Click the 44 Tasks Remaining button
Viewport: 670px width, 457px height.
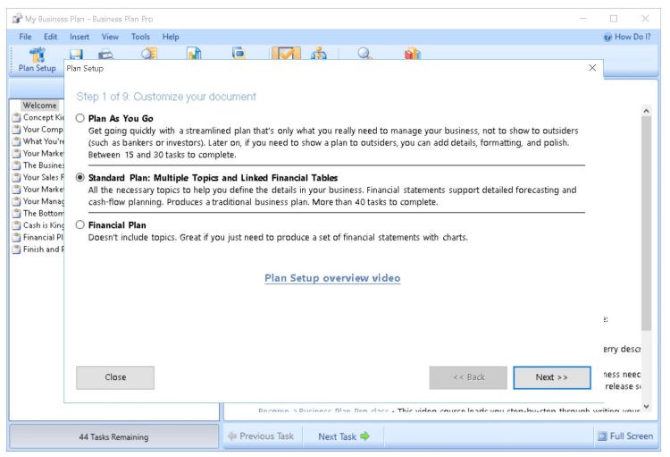pyautogui.click(x=113, y=437)
